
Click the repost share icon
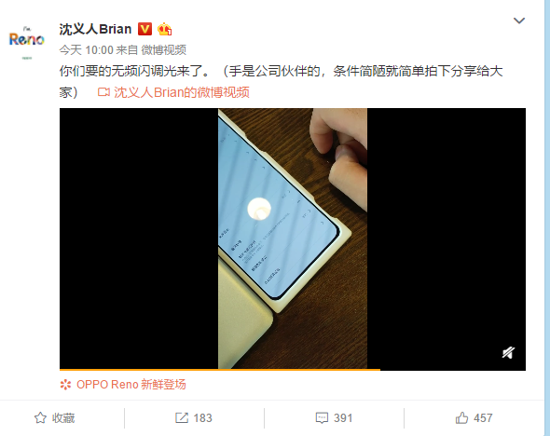[x=182, y=417]
